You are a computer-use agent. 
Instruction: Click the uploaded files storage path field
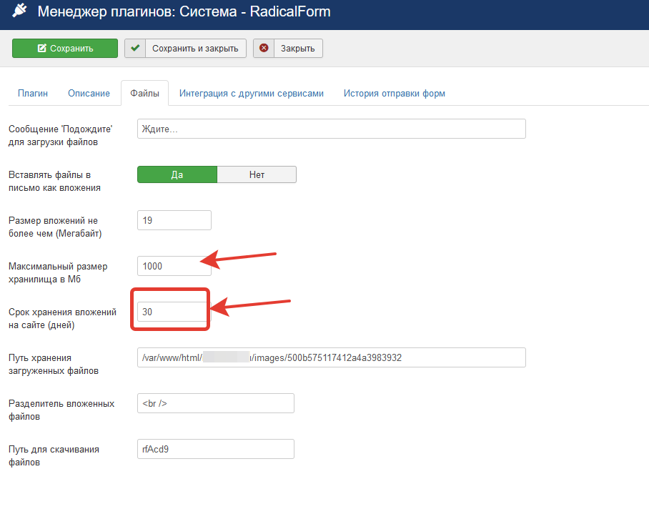(331, 357)
